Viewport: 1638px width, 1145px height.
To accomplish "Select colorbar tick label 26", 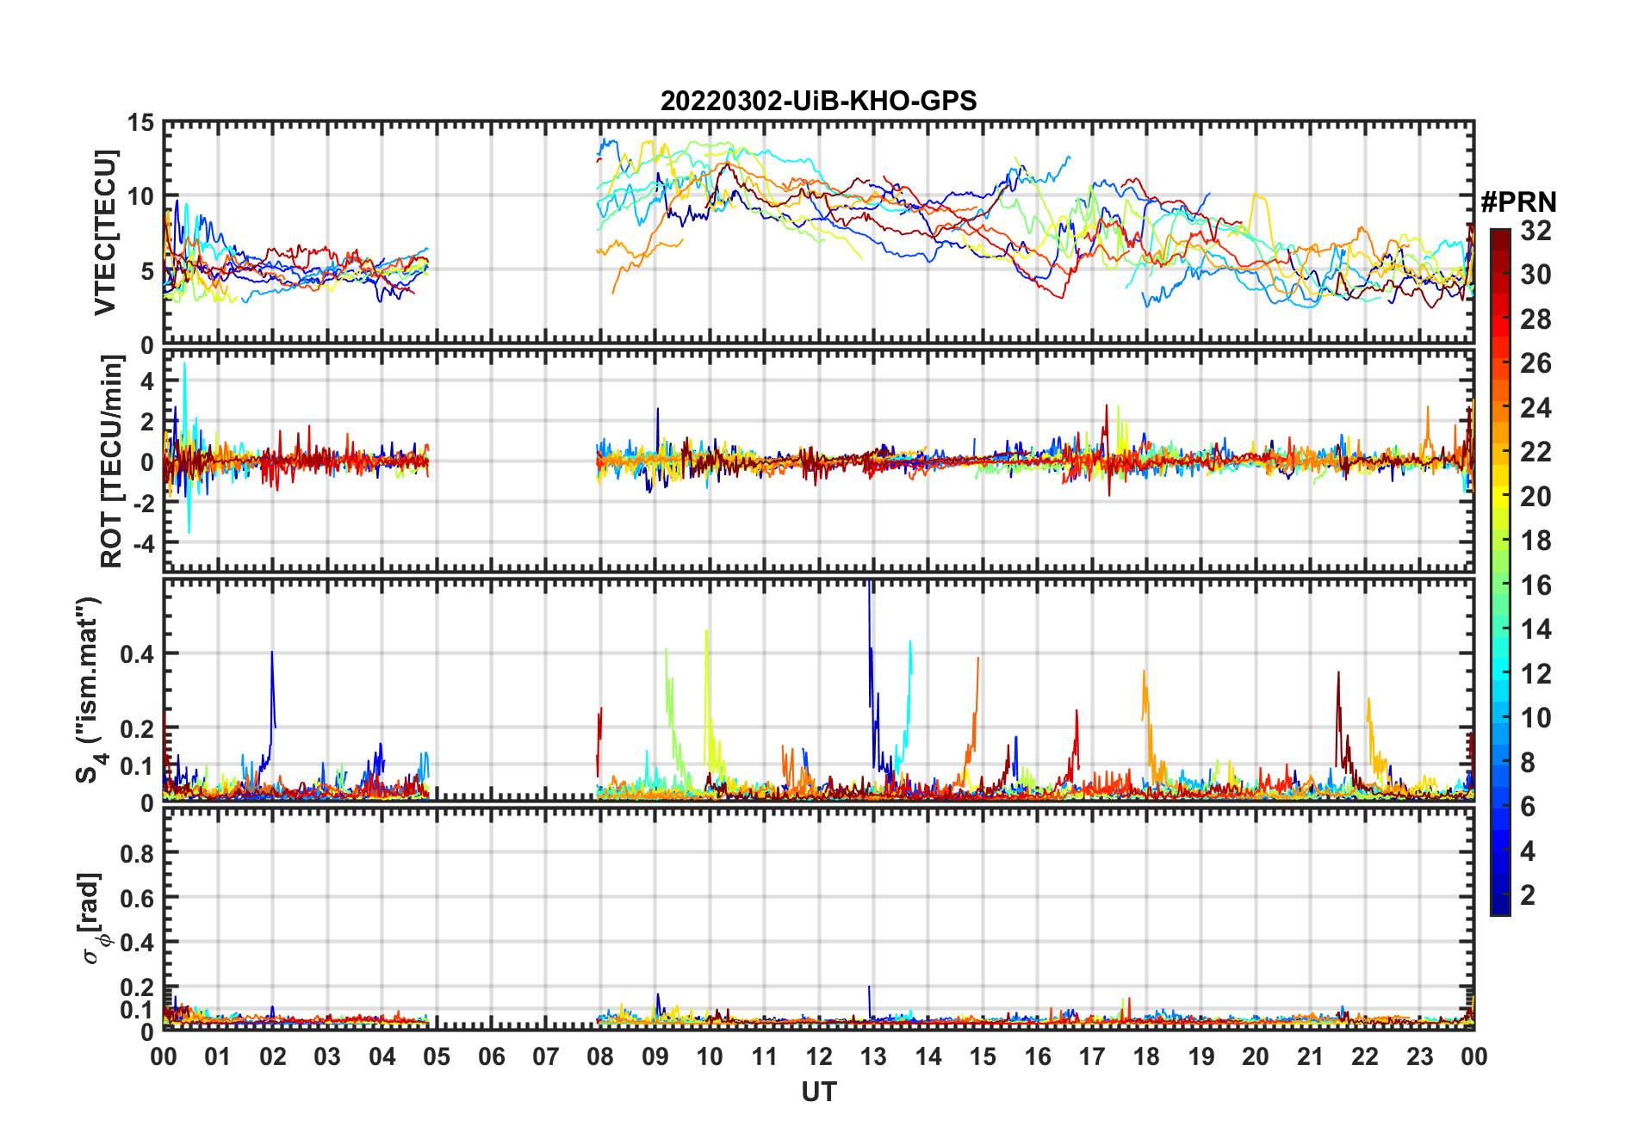I will click(x=1536, y=363).
